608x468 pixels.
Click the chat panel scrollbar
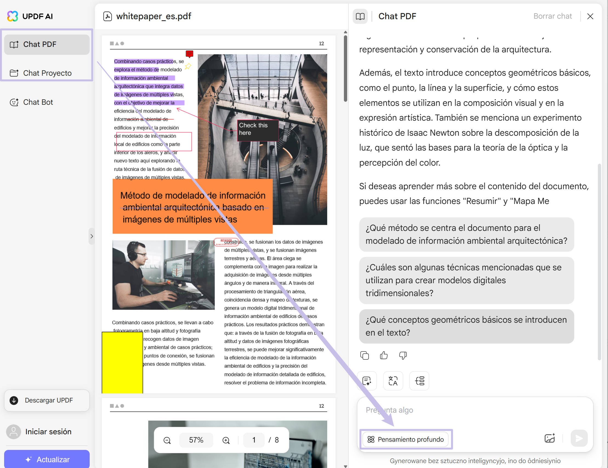pyautogui.click(x=599, y=262)
